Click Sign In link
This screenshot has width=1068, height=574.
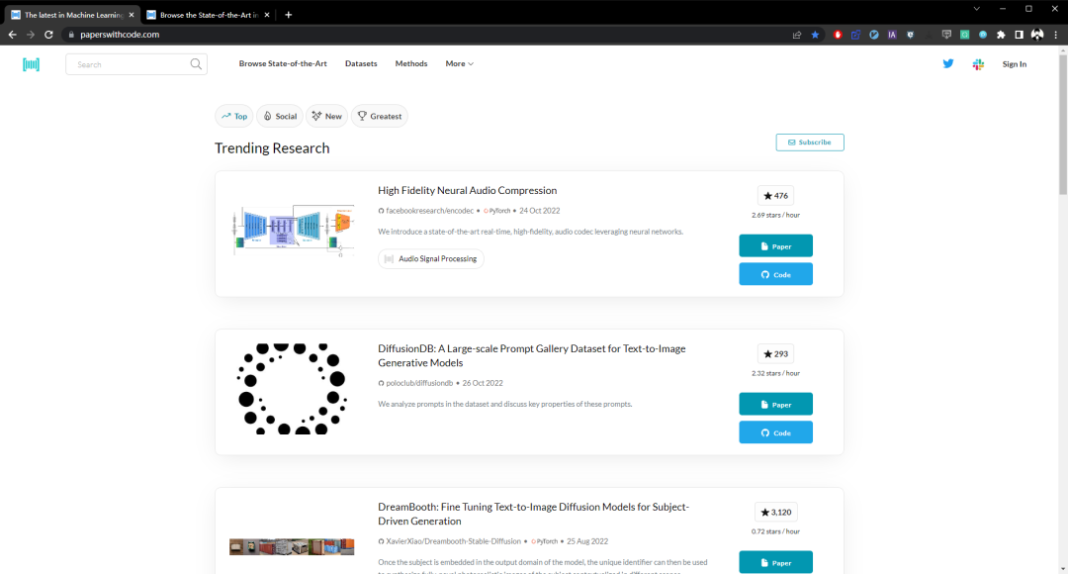[1015, 64]
